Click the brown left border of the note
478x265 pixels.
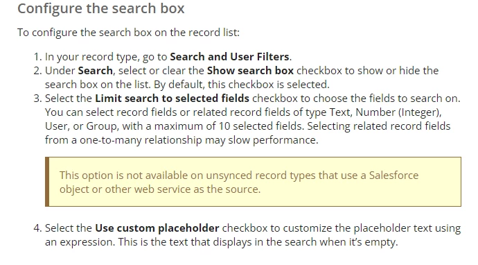pyautogui.click(x=47, y=182)
